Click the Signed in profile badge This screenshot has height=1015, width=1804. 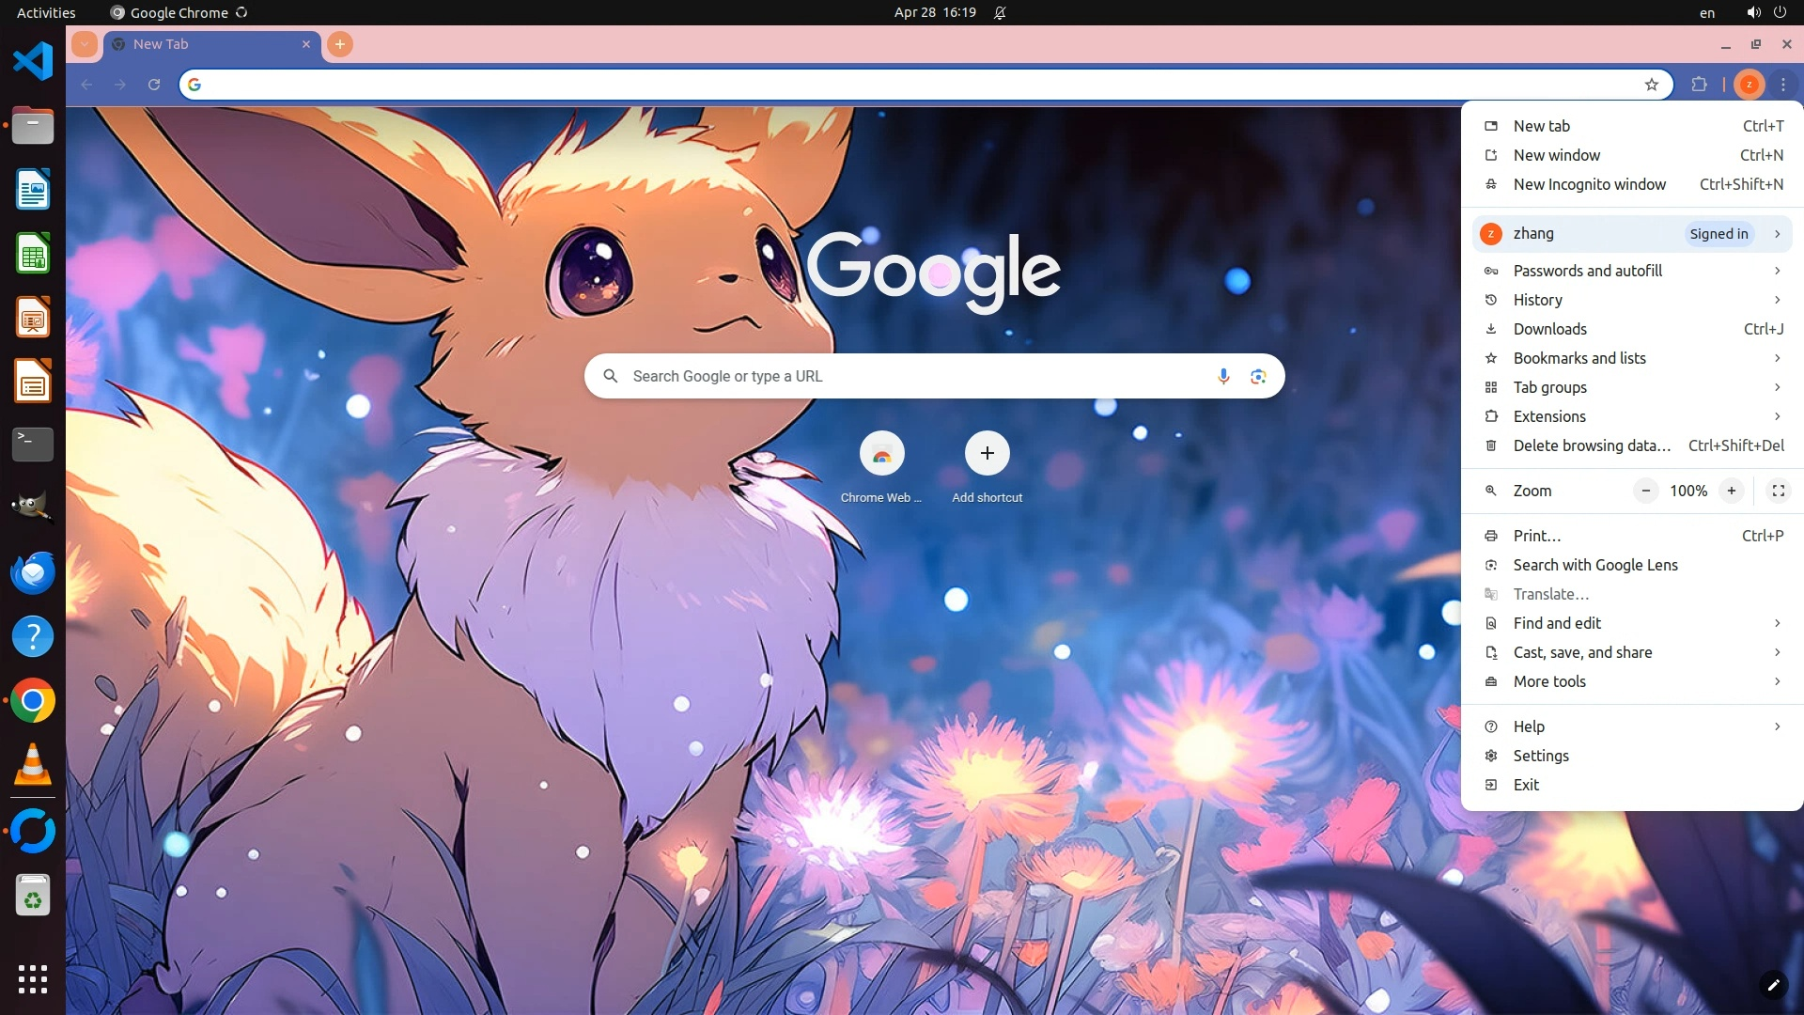click(1718, 234)
